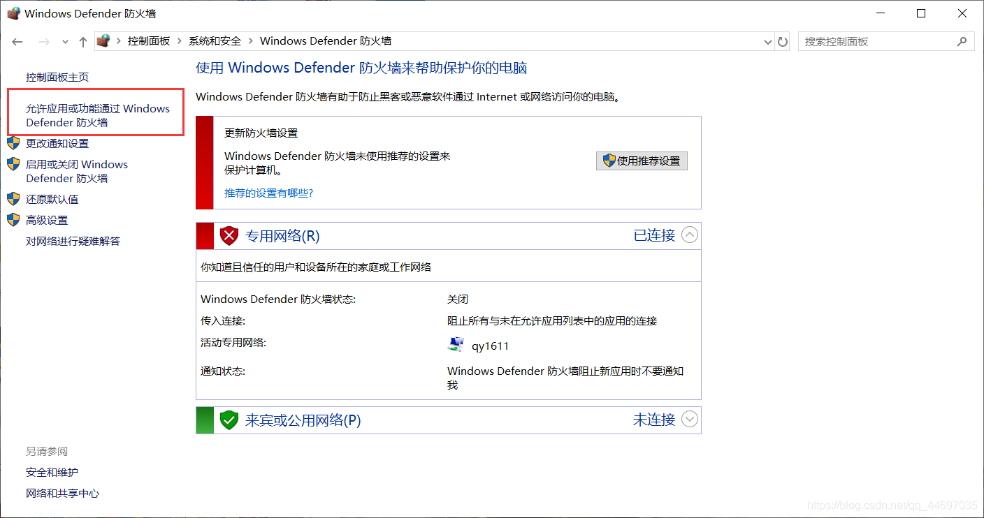The width and height of the screenshot is (984, 518).
Task: Open the dropdown arrow before the 控制面板 breadcrumb
Action: click(x=119, y=41)
